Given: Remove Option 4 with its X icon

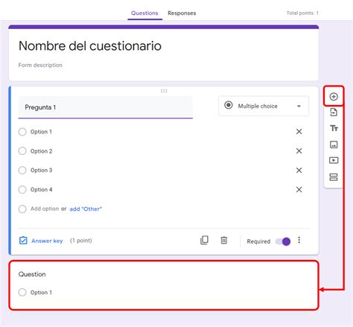Looking at the screenshot, I should (x=299, y=189).
